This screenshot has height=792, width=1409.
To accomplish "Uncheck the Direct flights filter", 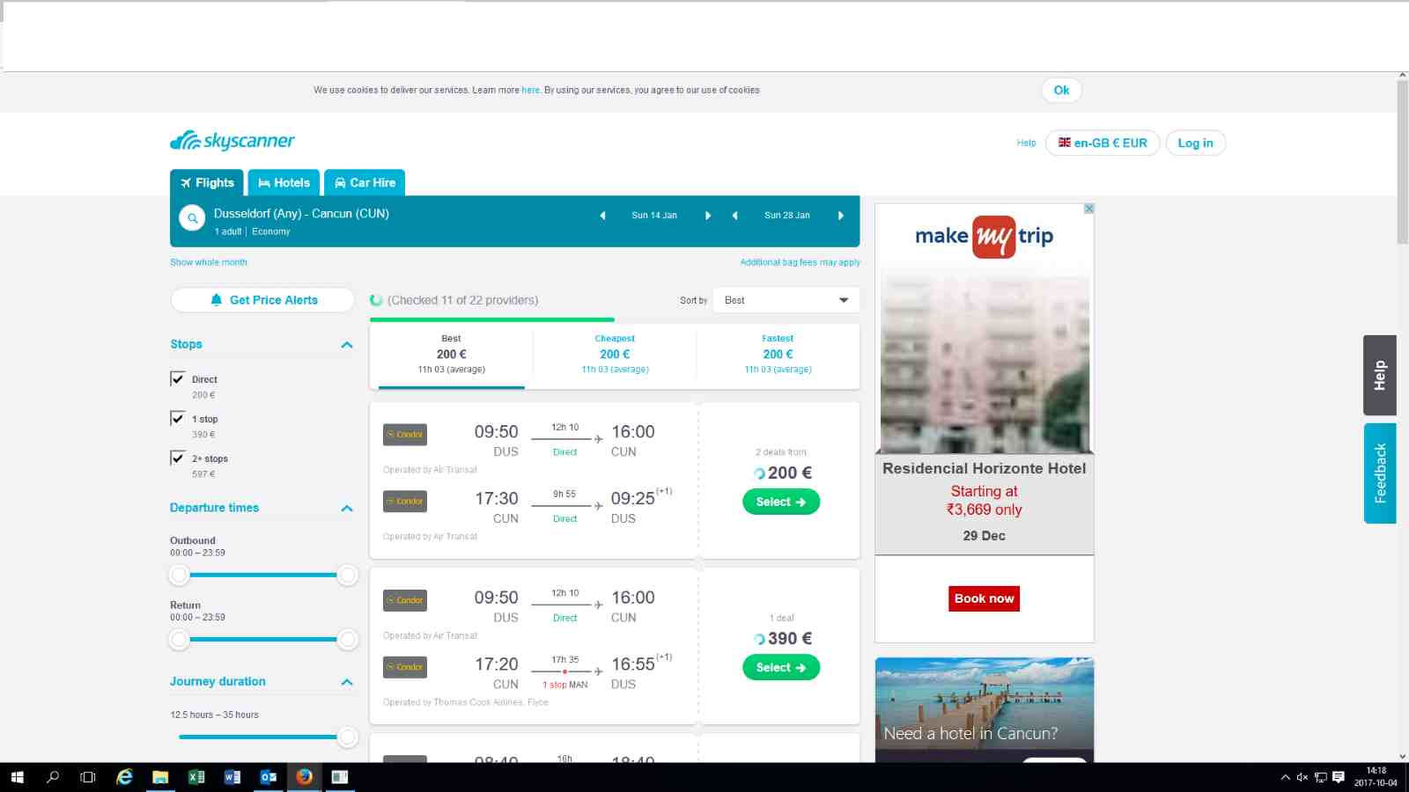I will [178, 379].
